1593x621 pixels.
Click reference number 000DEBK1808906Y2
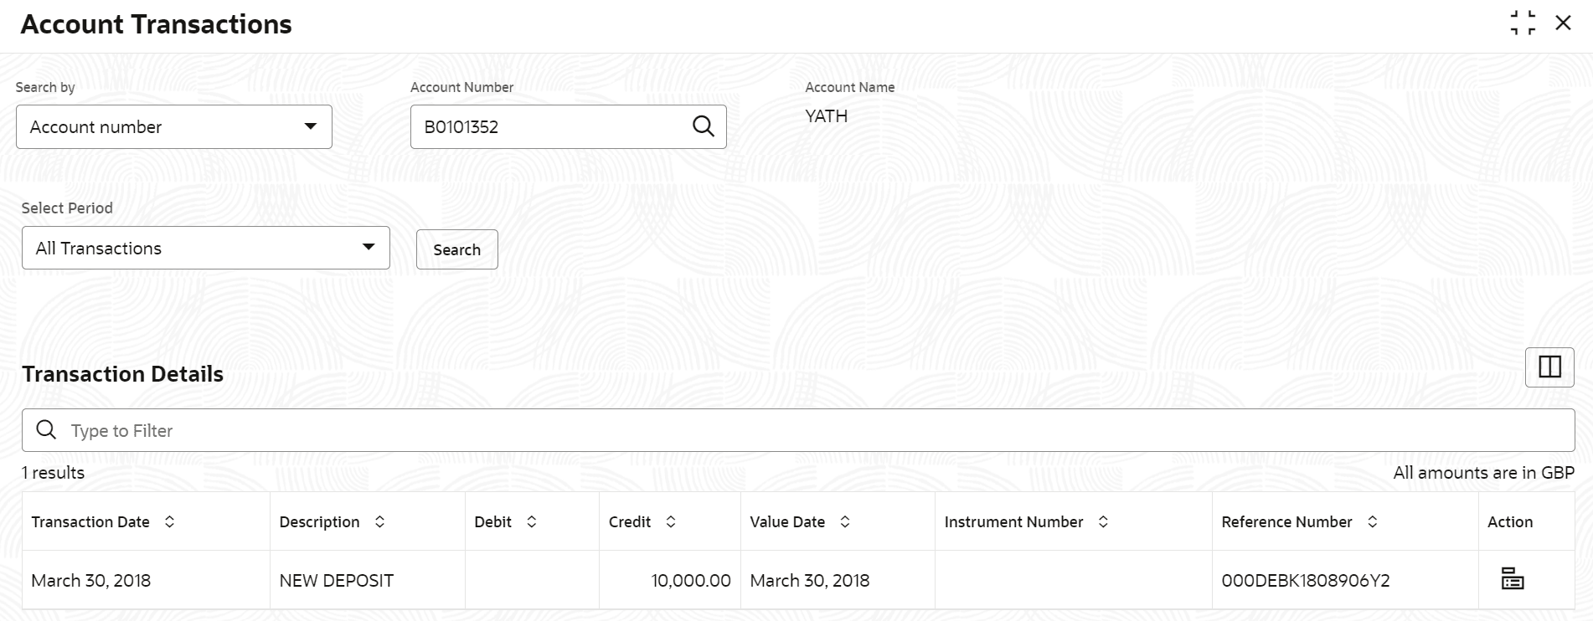coord(1305,581)
